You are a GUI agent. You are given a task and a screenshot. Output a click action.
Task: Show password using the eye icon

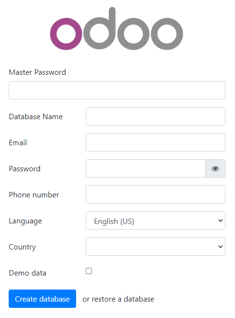click(215, 168)
